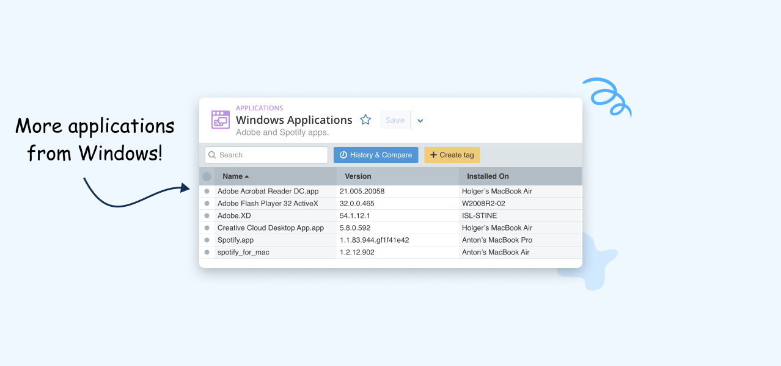Viewport: 781px width, 366px height.
Task: Click version 21.005.20058
Action: (362, 191)
